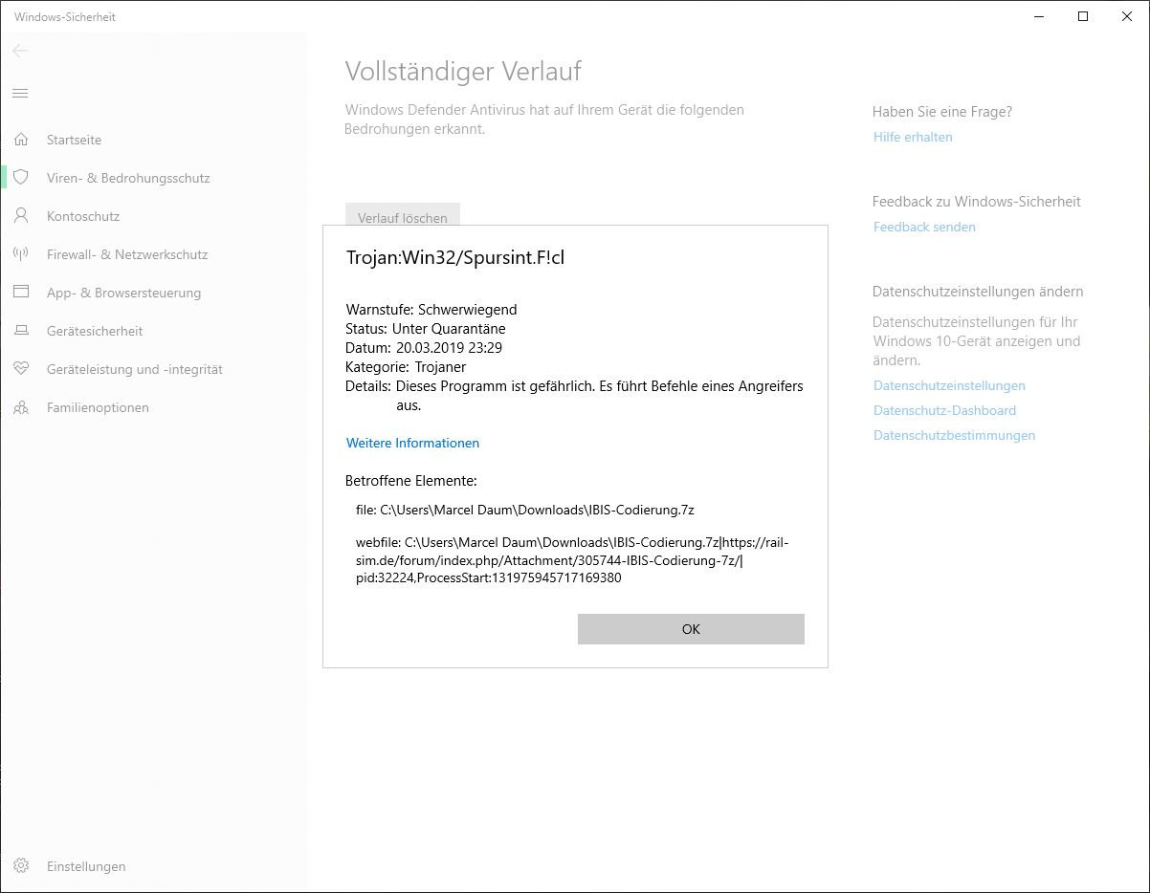This screenshot has height=893, width=1150.
Task: Open Gerätesicherheit in the sidebar
Action: click(95, 331)
